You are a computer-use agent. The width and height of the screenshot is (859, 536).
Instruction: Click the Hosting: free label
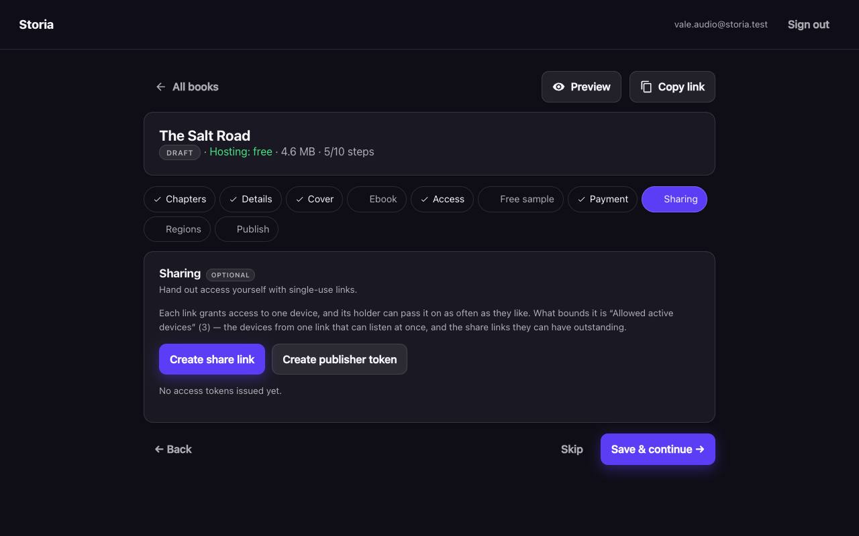click(241, 152)
